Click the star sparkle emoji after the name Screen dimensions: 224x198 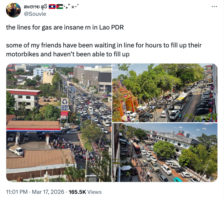coord(73,7)
